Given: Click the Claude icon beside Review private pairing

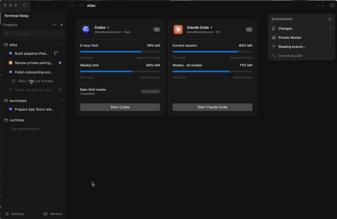Looking at the screenshot, I should click(10, 63).
